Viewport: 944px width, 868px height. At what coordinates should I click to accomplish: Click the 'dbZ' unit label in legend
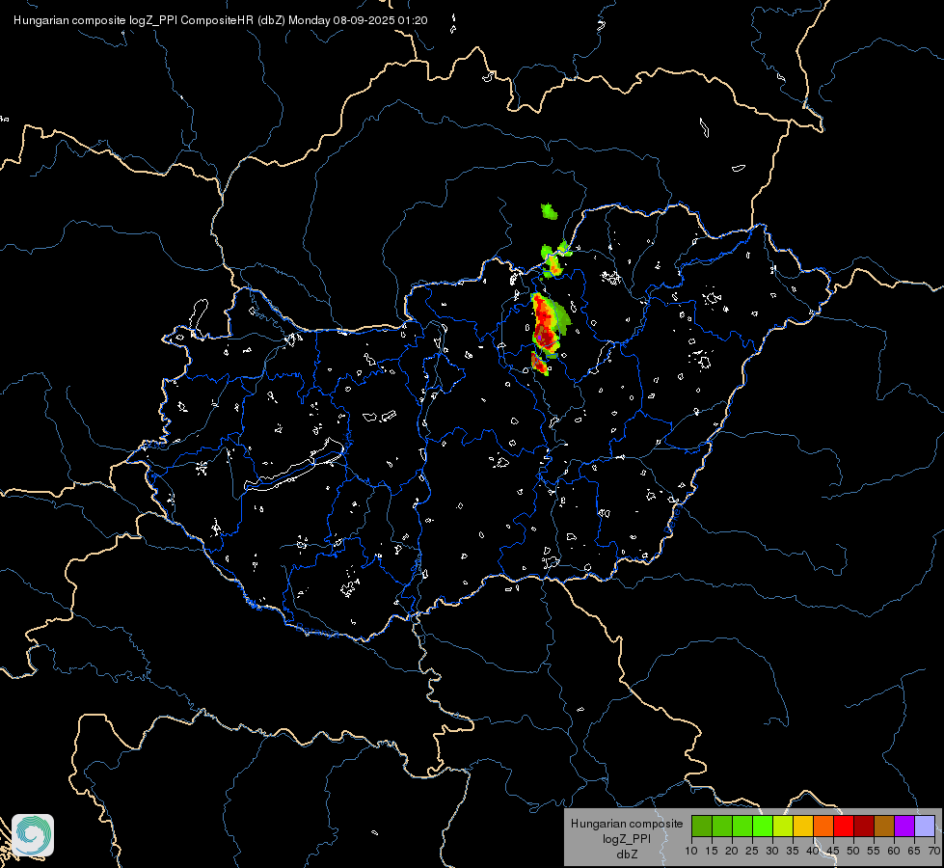[627, 854]
